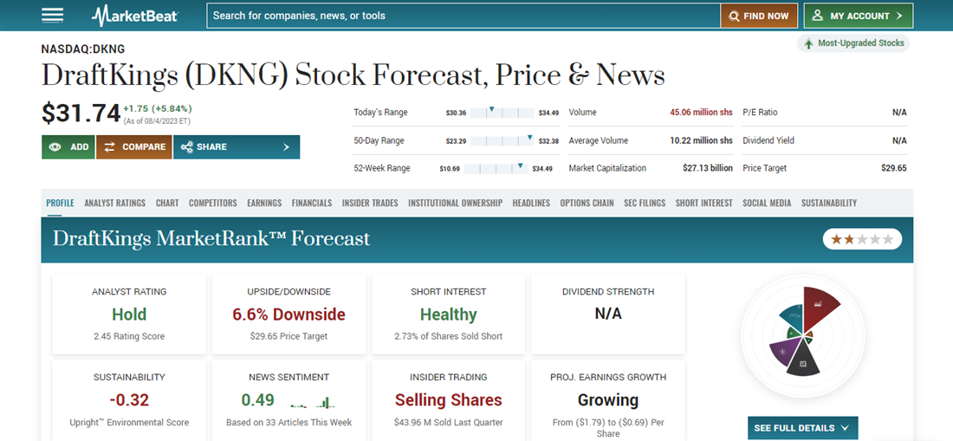Click the MarketRank star rating badge
Screen dimensions: 953x441
click(x=861, y=239)
